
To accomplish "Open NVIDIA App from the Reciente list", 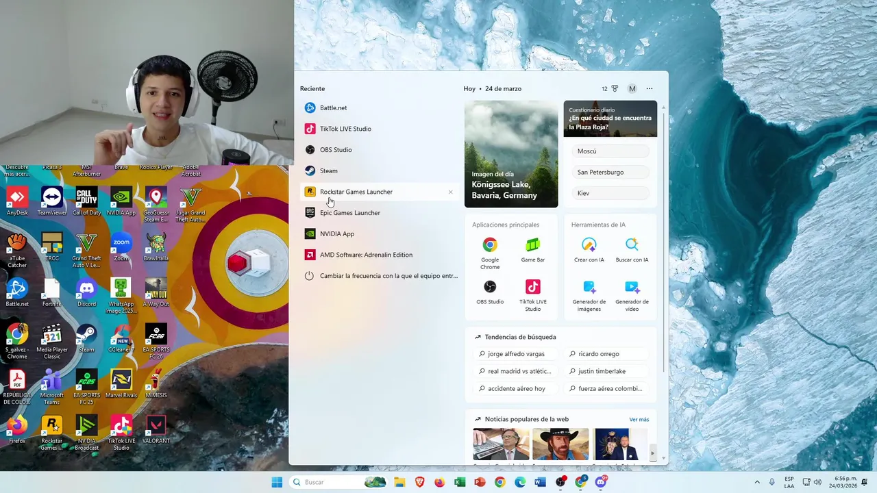I will [380, 233].
